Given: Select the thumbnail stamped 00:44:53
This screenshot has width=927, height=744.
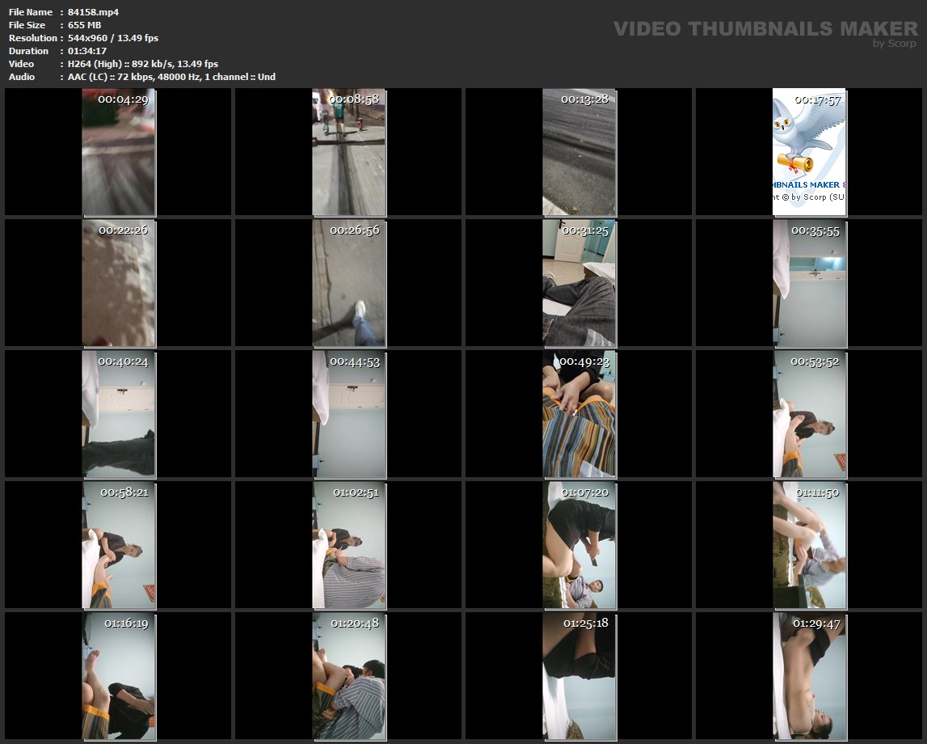Looking at the screenshot, I should click(349, 414).
